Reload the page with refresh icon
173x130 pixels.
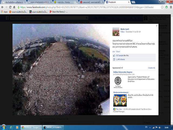point(10,7)
